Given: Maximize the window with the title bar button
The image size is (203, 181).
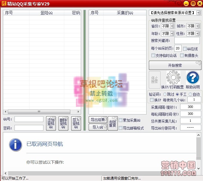Looking at the screenshot, I should 193,3.
